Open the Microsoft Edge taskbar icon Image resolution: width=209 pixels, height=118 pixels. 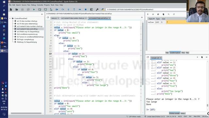pos(4,38)
